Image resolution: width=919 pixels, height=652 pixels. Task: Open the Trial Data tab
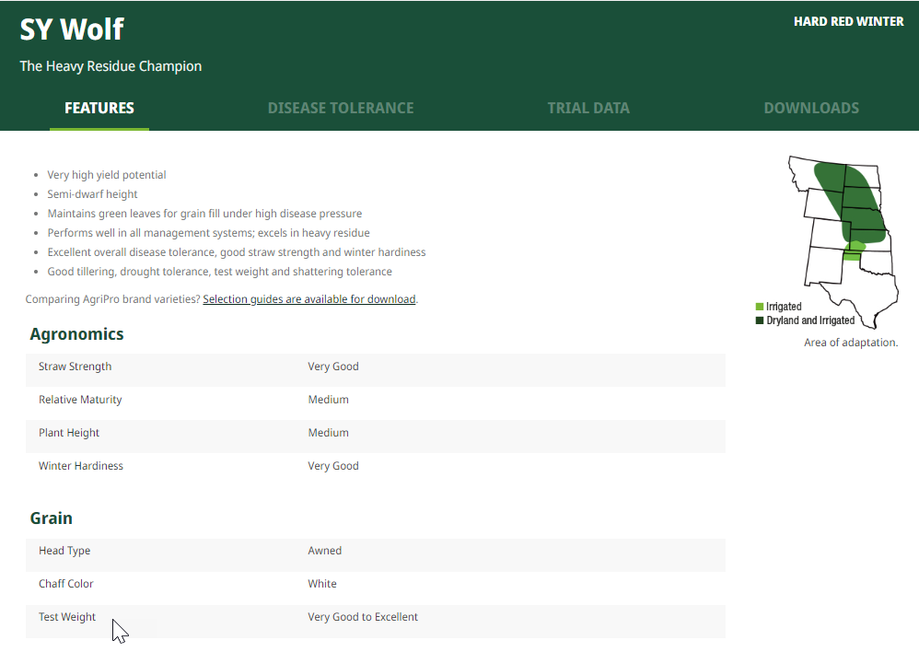(x=588, y=108)
